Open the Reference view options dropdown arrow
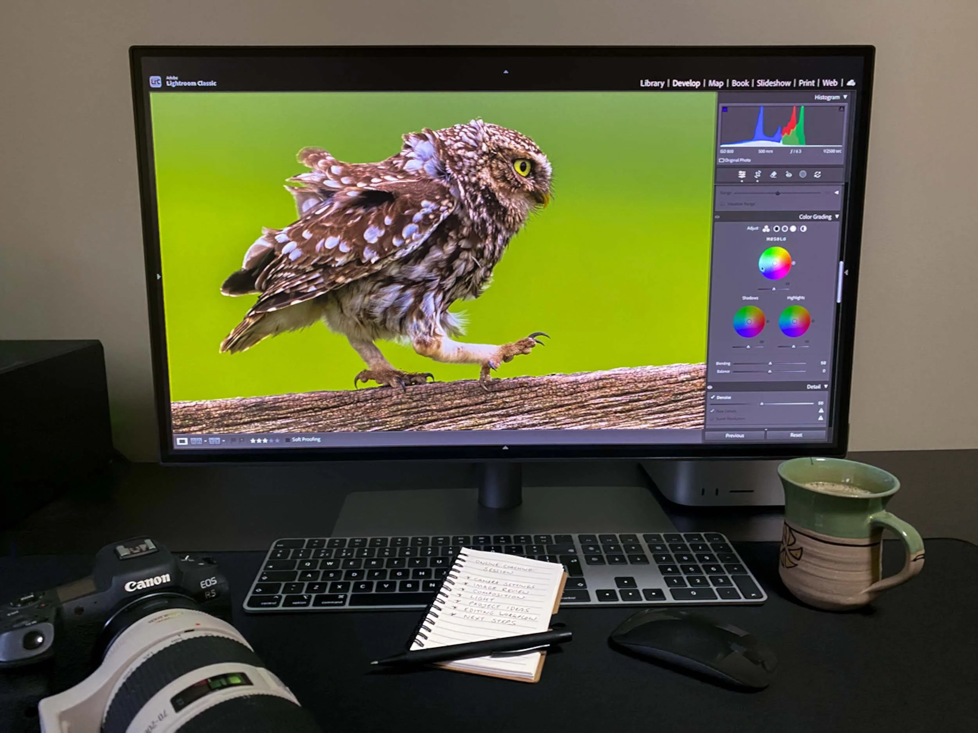Screen dimensions: 978x733 205,441
